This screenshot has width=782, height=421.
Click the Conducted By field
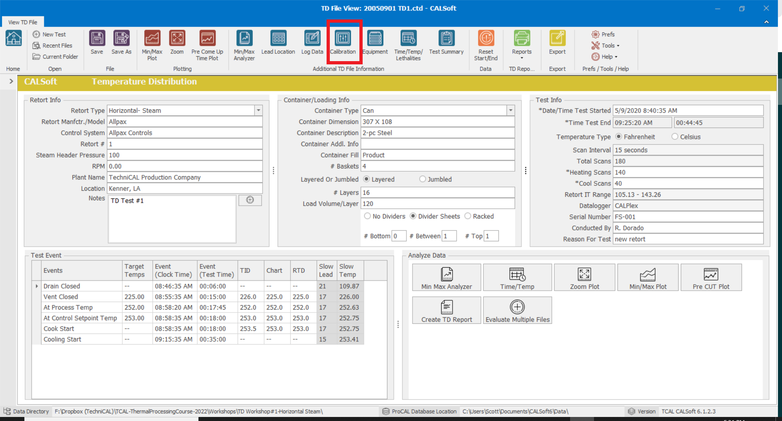pyautogui.click(x=688, y=228)
